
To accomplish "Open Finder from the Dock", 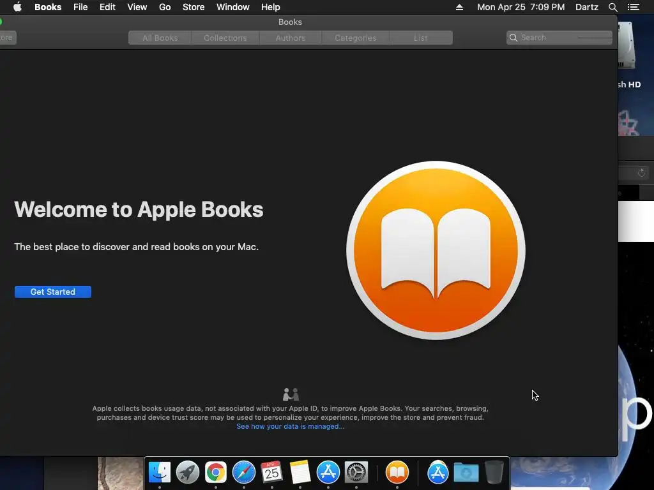I will coord(159,472).
